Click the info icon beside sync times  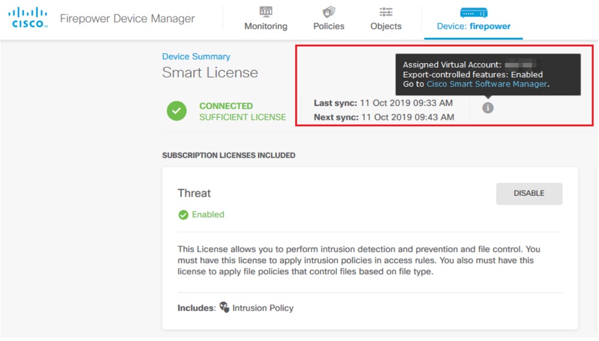(488, 108)
